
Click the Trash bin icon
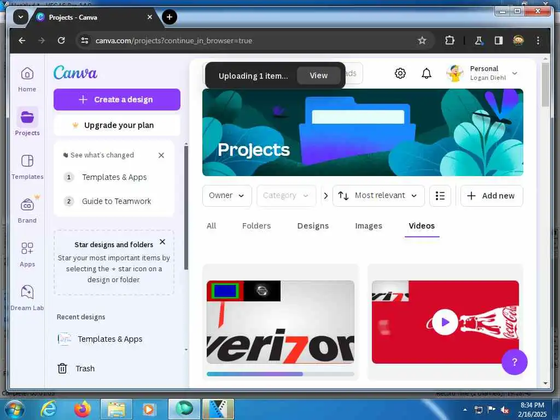click(x=62, y=368)
